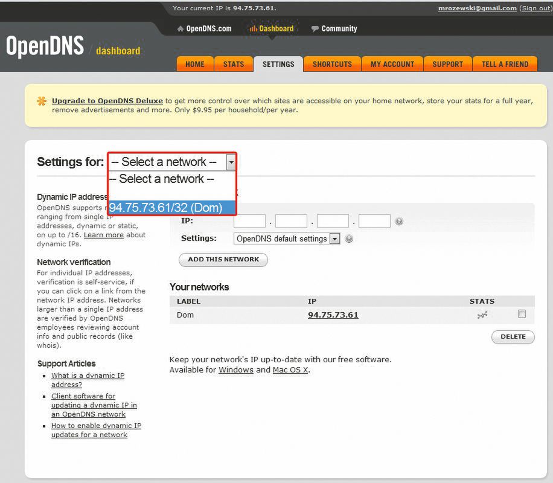Open OpenDNS default settings dropdown
This screenshot has height=483, width=553.
point(287,239)
